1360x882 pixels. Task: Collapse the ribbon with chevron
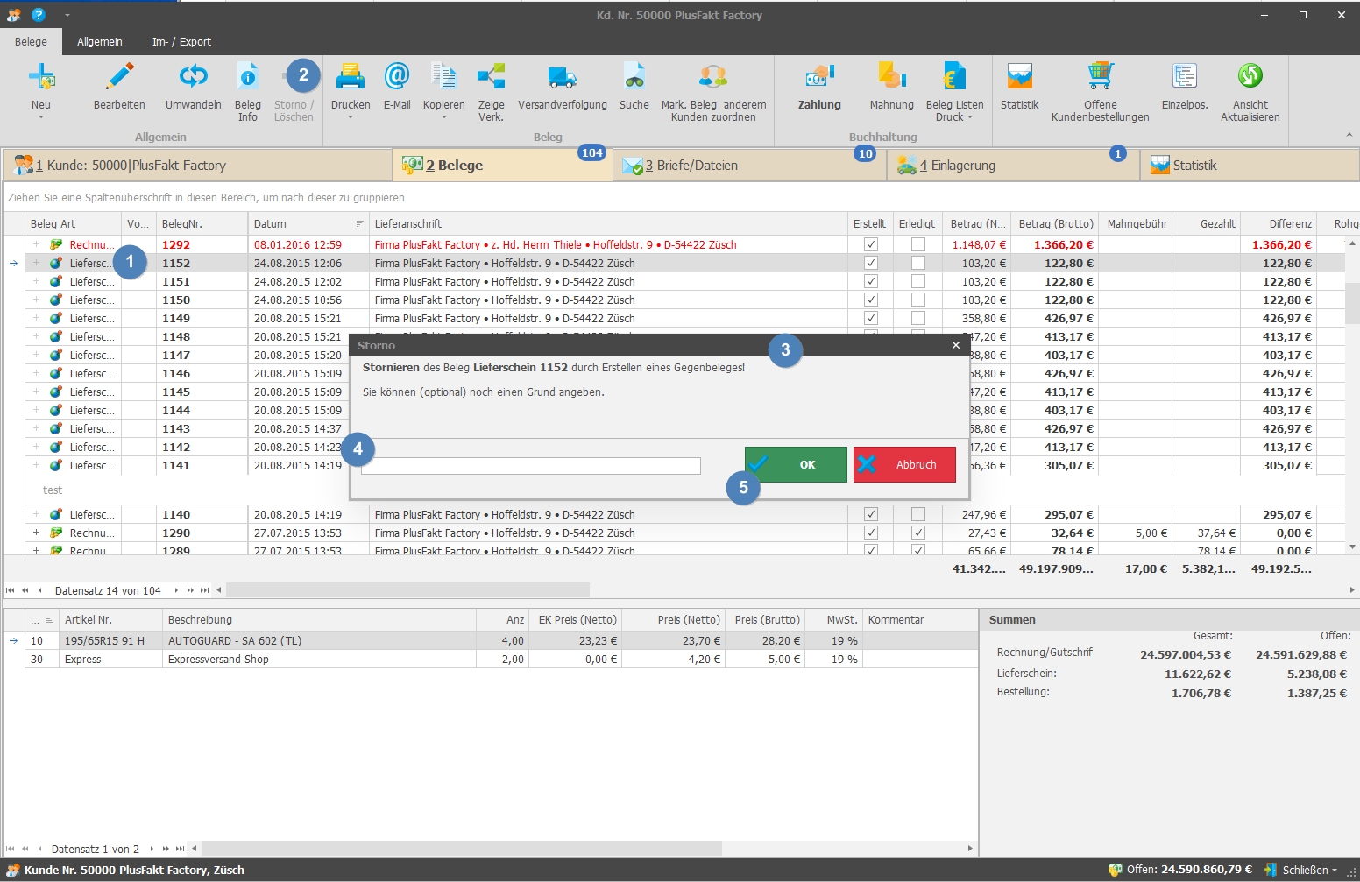click(x=1349, y=135)
